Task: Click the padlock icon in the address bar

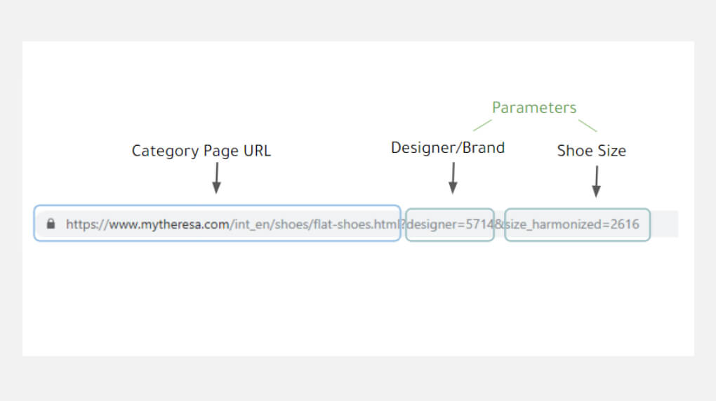Action: pyautogui.click(x=51, y=224)
